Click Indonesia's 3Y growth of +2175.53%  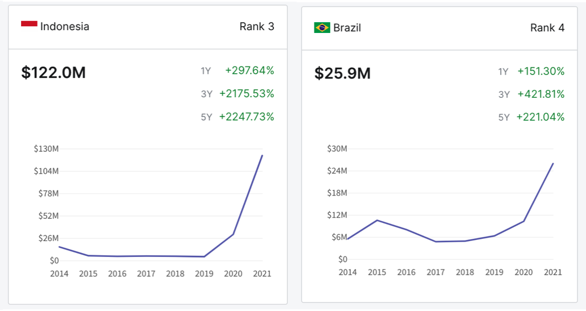pos(247,93)
